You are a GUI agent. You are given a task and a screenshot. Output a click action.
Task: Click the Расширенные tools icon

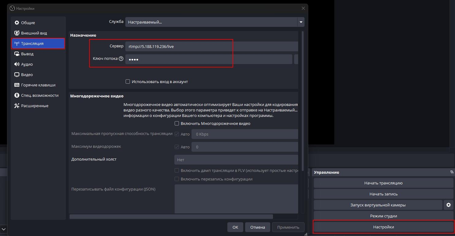tap(17, 106)
